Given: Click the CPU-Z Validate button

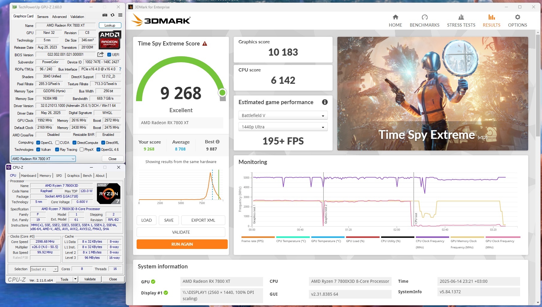Looking at the screenshot, I should point(90,279).
